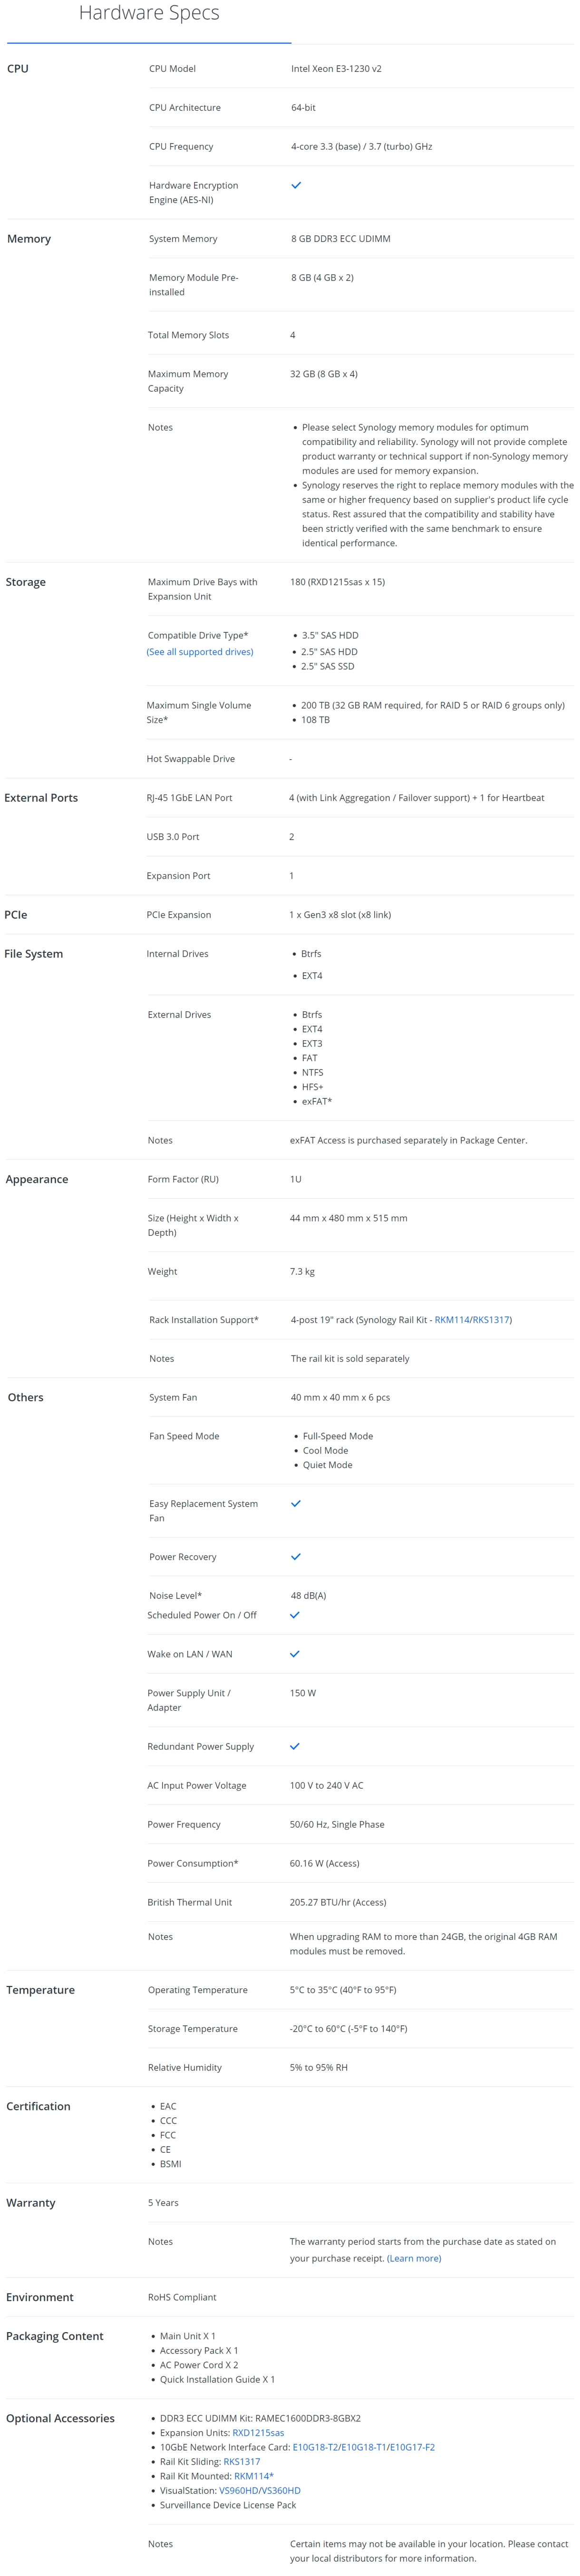
Task: Click the CPU section heading
Action: click(18, 69)
